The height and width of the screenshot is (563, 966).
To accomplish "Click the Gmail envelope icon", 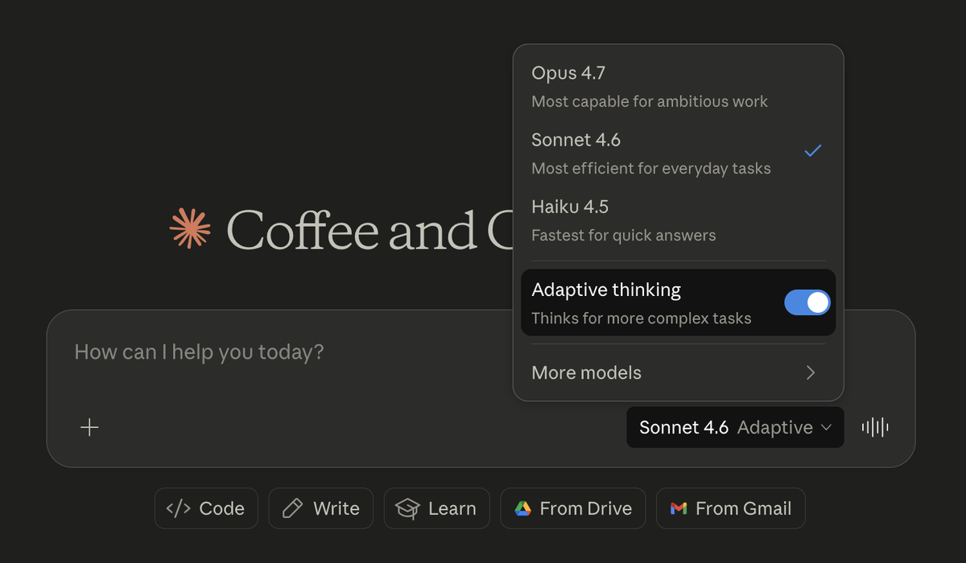I will (679, 508).
